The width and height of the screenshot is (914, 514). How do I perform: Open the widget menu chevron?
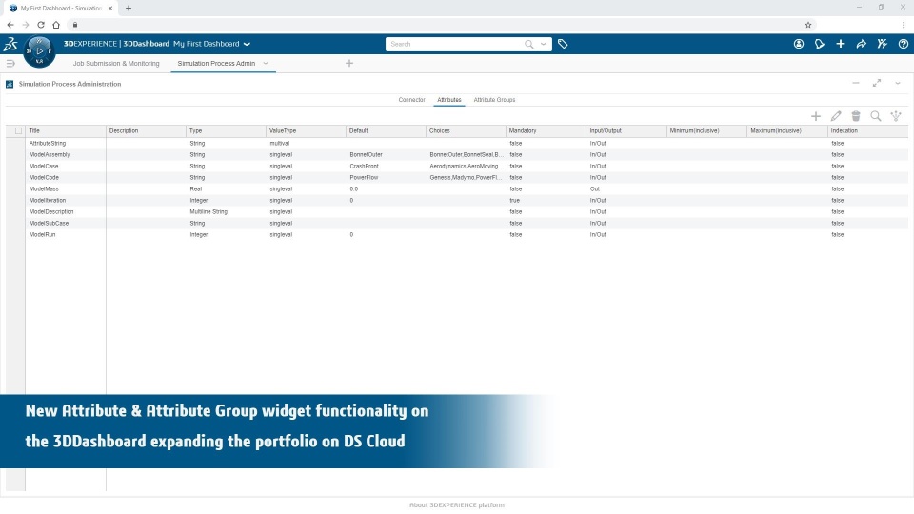(898, 84)
